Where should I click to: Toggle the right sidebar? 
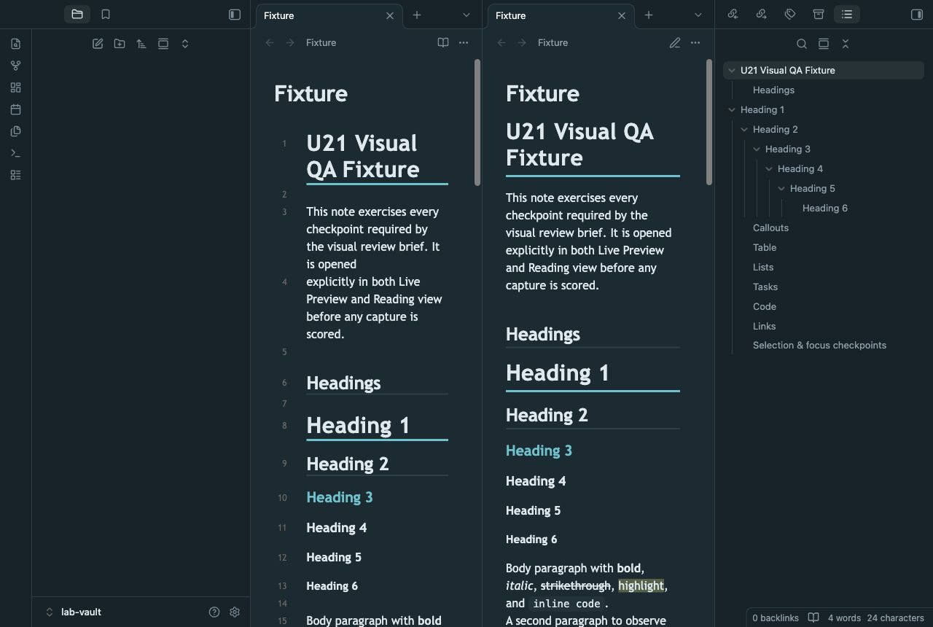point(917,14)
